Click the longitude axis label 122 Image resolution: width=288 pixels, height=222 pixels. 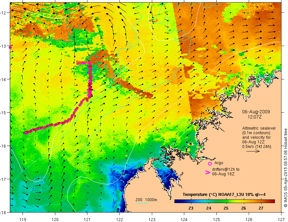pos(119,219)
